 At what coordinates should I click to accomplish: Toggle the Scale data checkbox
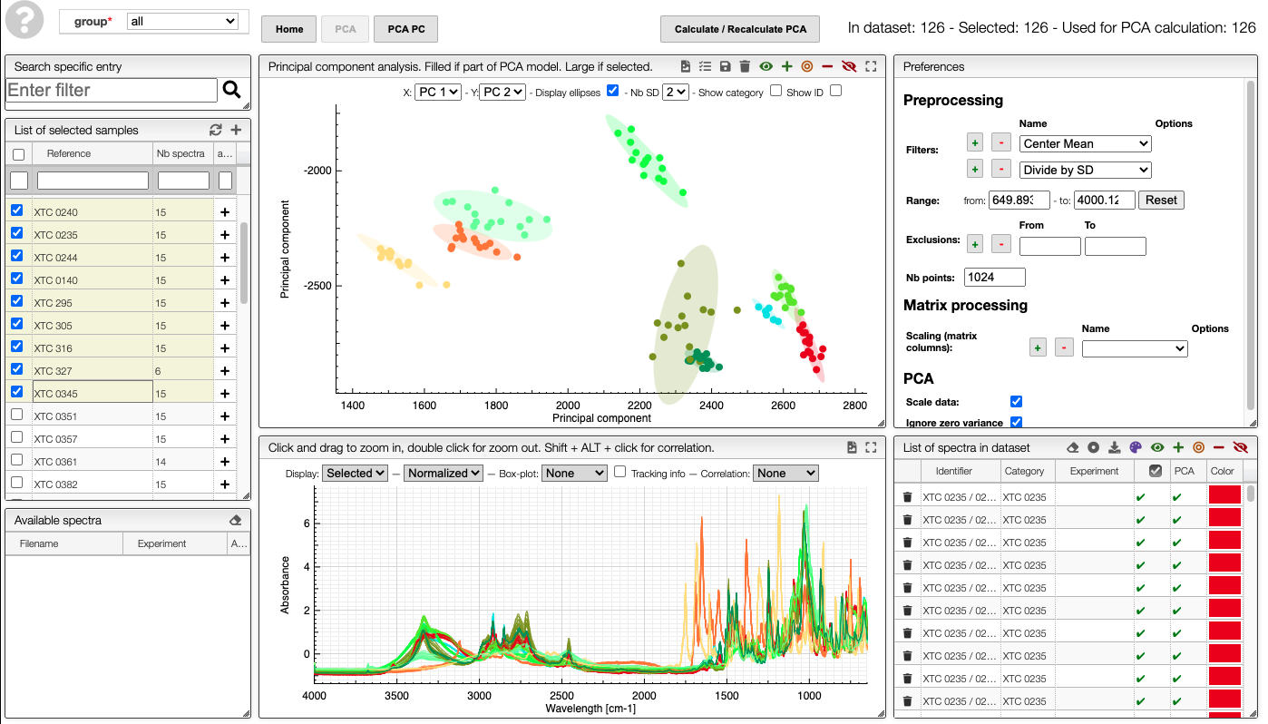pos(1016,401)
